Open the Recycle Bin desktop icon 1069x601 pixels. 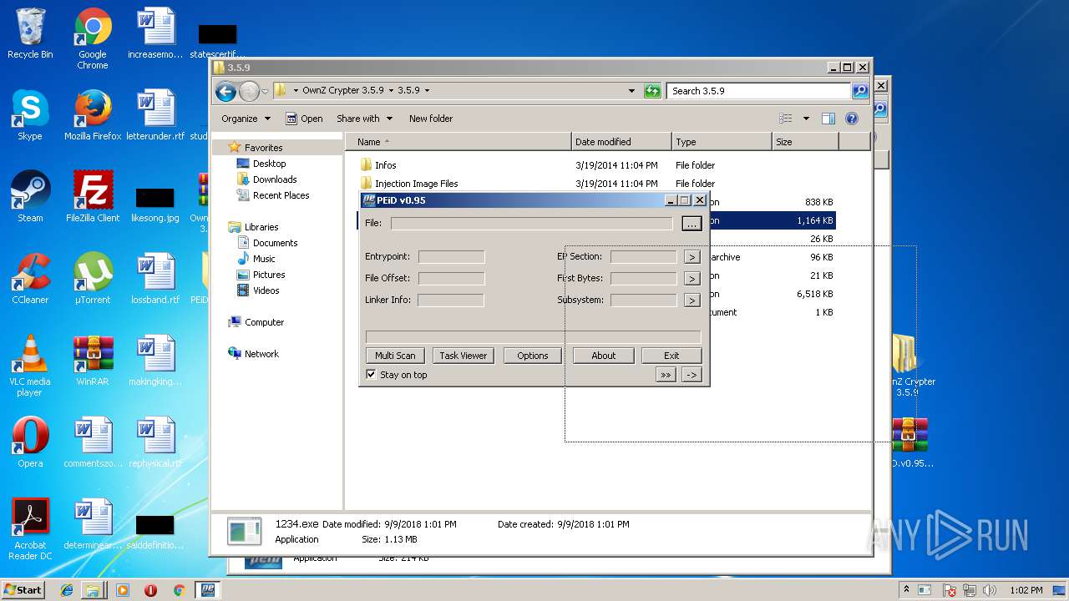point(30,33)
